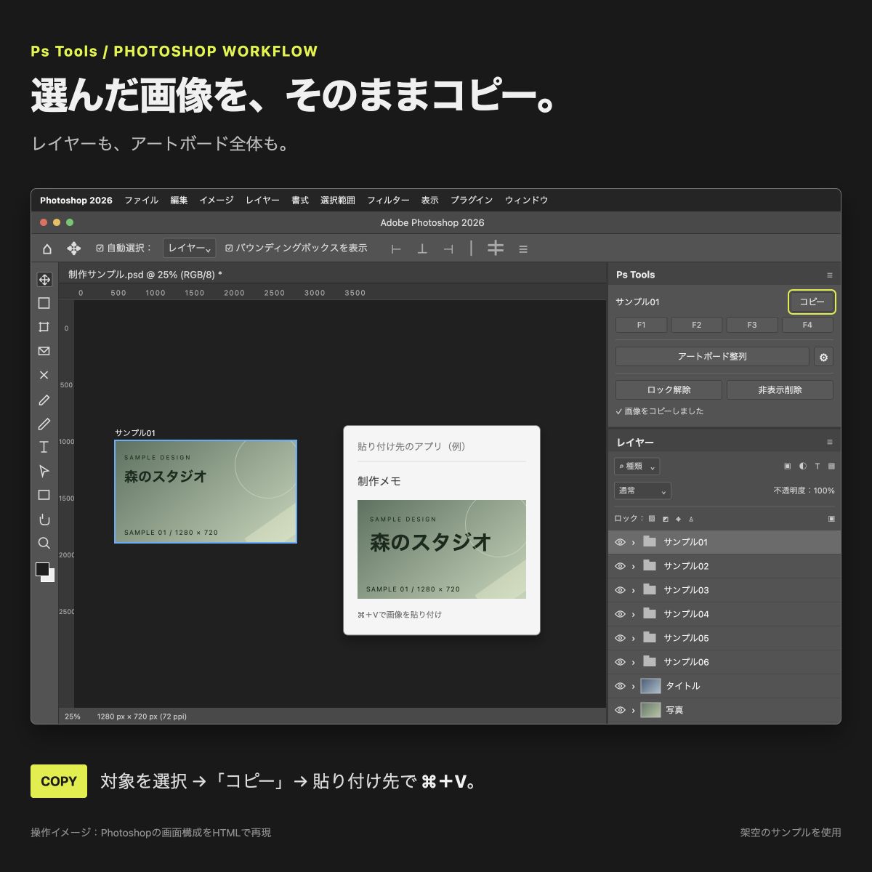Image resolution: width=872 pixels, height=872 pixels.
Task: Toggle visibility of the タイトル layer
Action: click(x=620, y=686)
